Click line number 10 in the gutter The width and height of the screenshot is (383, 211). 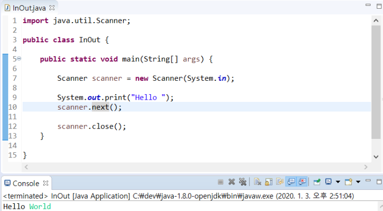13,107
